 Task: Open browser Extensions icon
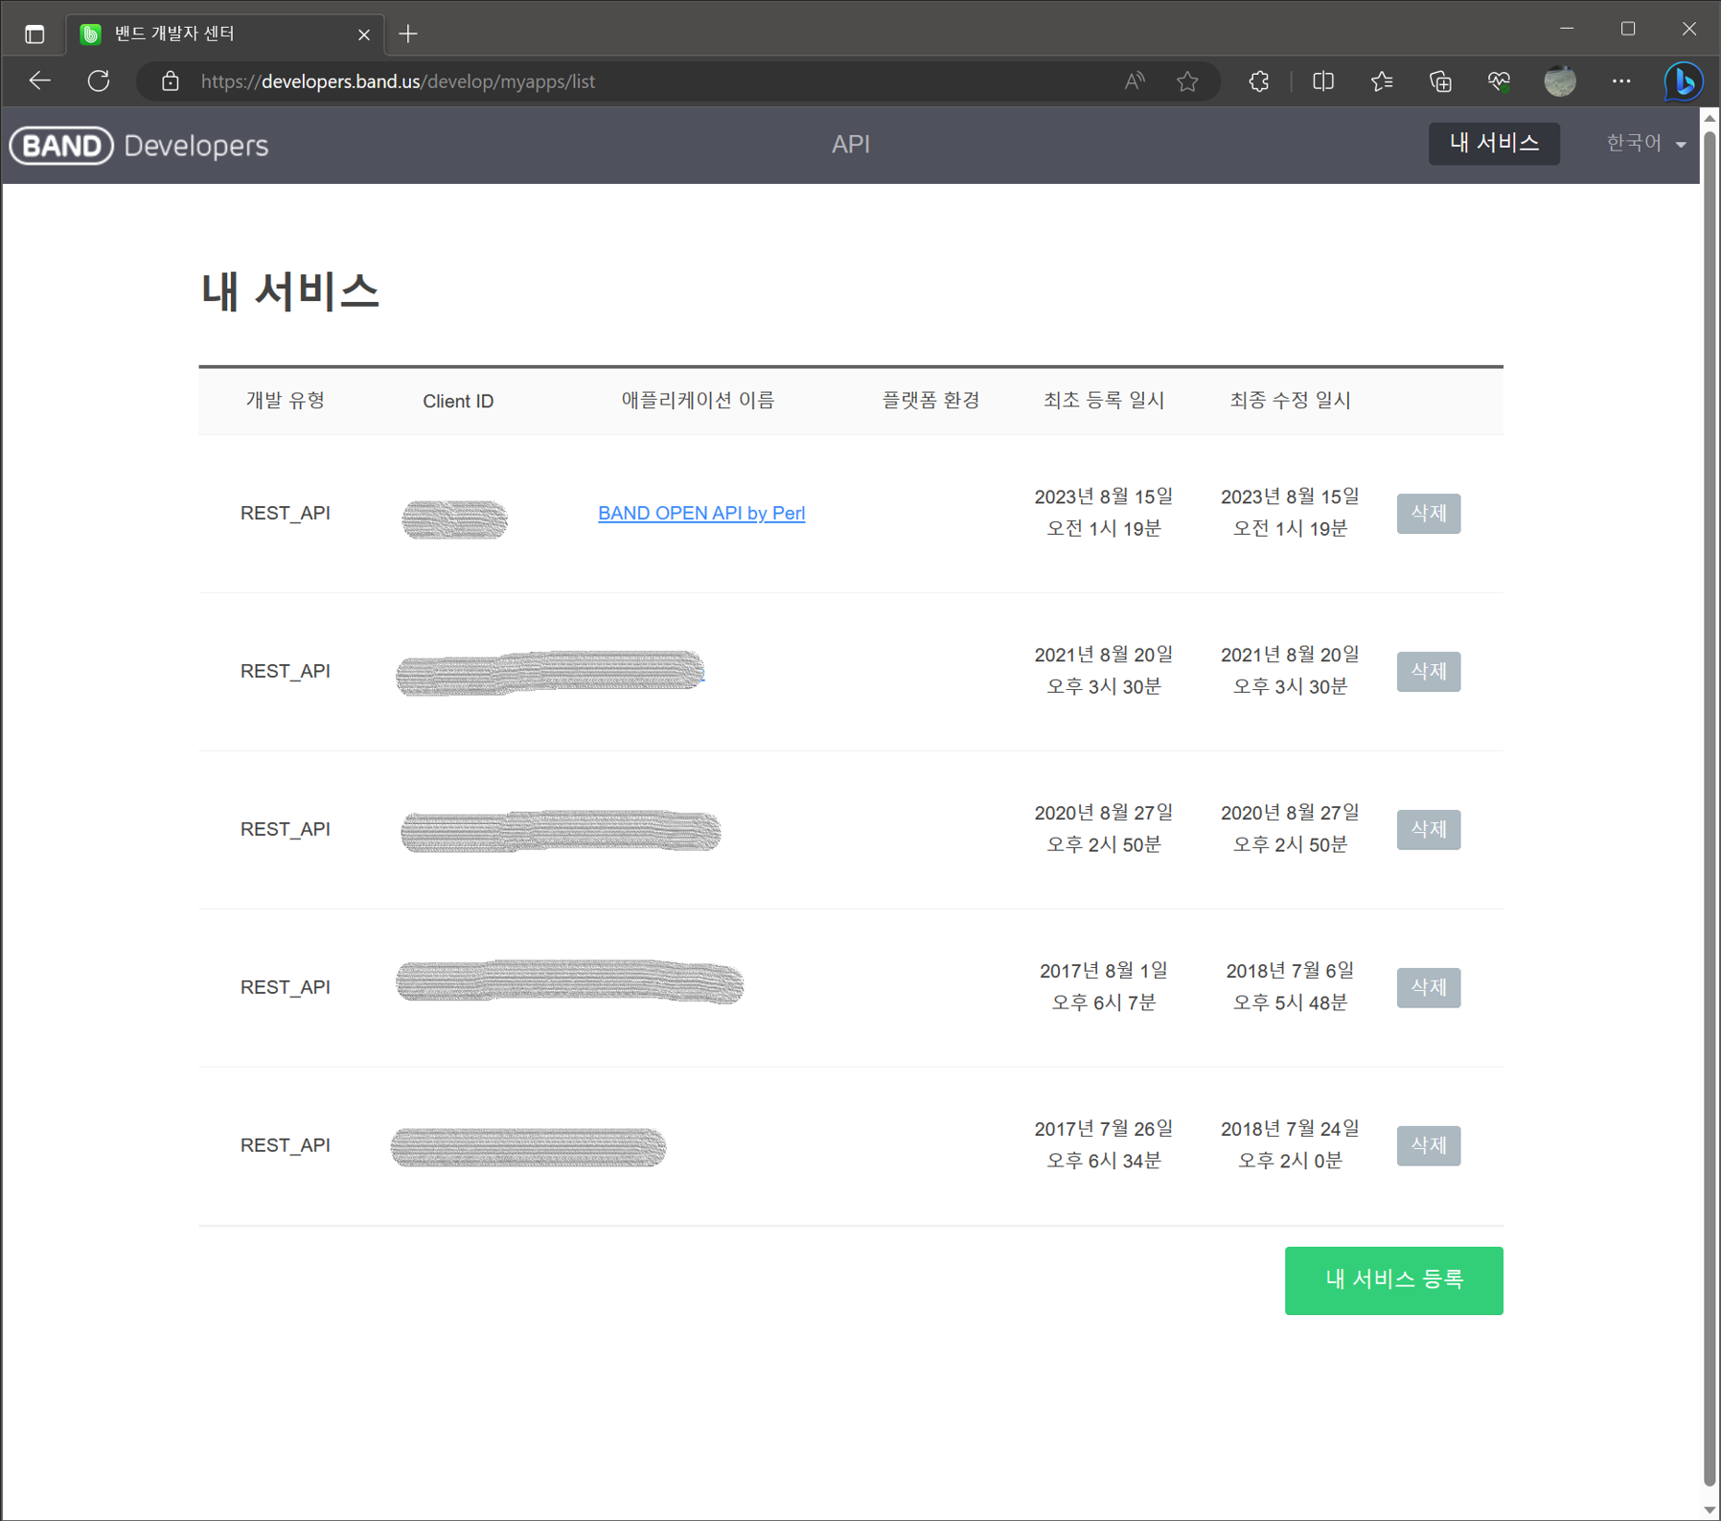tap(1259, 81)
